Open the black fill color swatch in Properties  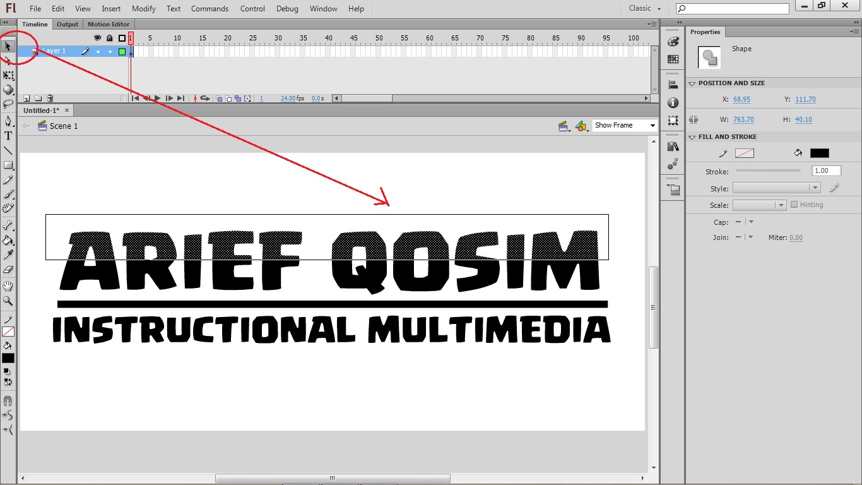click(x=820, y=153)
